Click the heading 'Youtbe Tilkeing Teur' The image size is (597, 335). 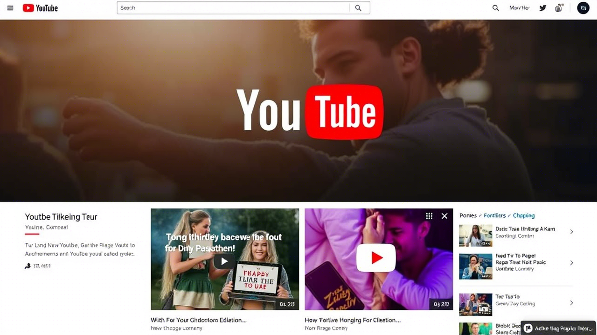[x=61, y=217]
